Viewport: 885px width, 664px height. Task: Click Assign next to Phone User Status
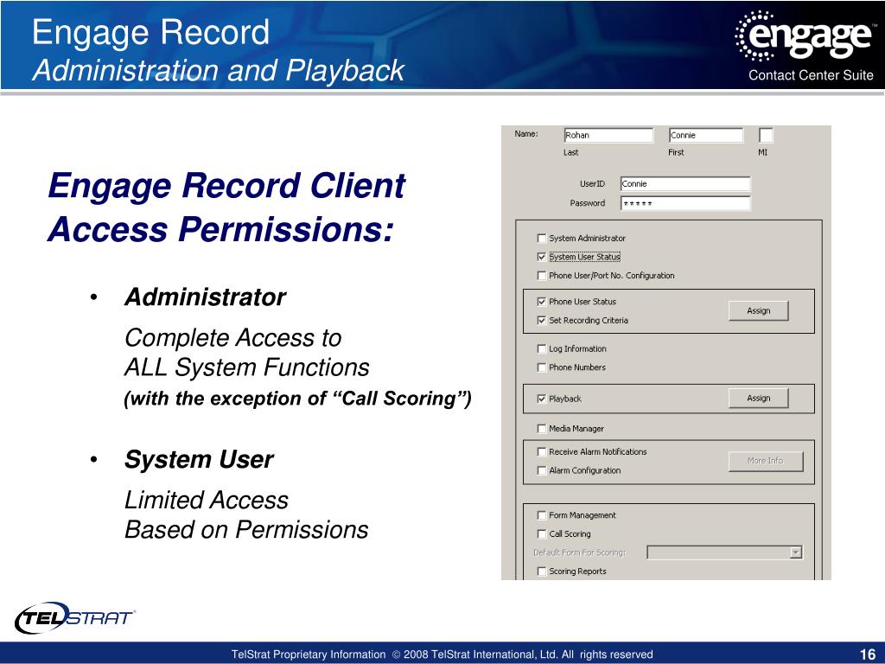tap(758, 310)
